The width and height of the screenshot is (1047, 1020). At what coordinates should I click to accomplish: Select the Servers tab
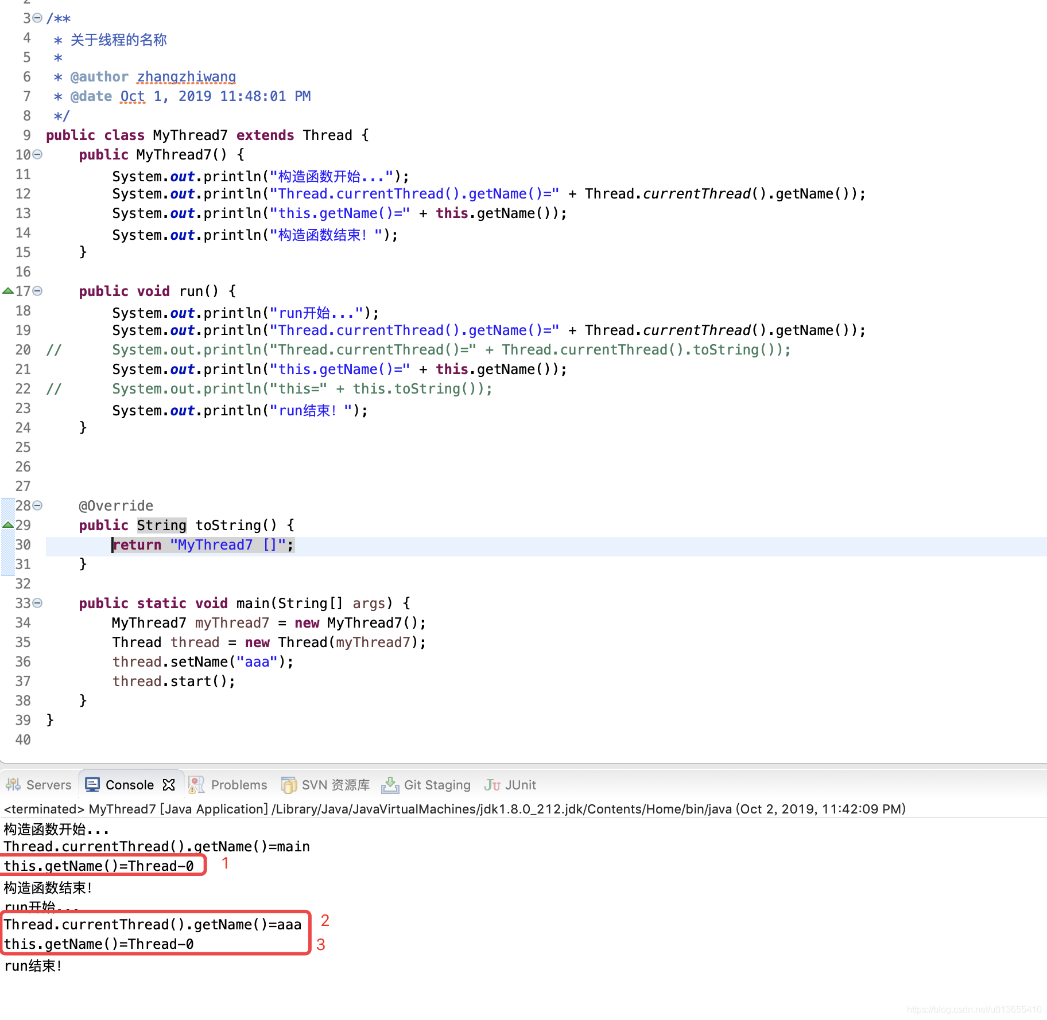pos(48,784)
